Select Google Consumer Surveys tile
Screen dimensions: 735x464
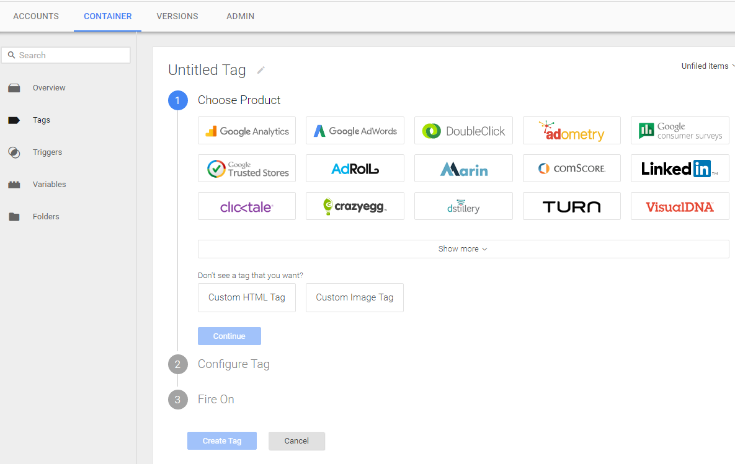click(680, 131)
